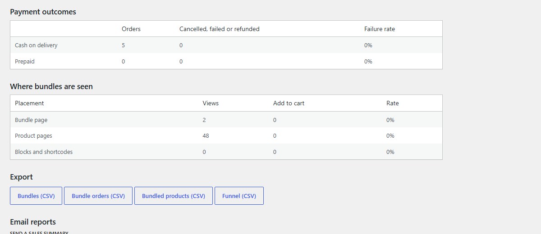Click the Email reports heading
The width and height of the screenshot is (541, 234).
coord(33,222)
